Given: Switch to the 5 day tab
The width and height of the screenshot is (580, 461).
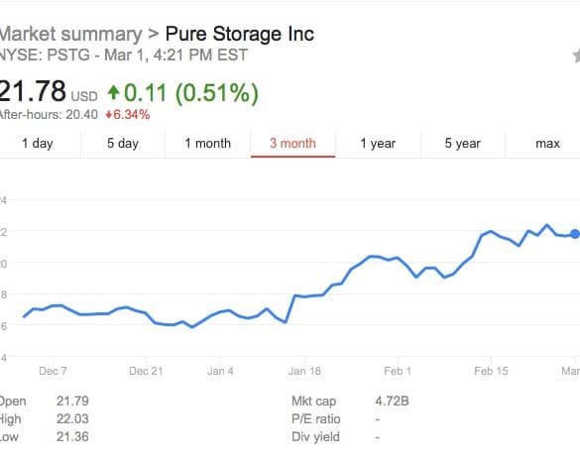Looking at the screenshot, I should point(123,144).
